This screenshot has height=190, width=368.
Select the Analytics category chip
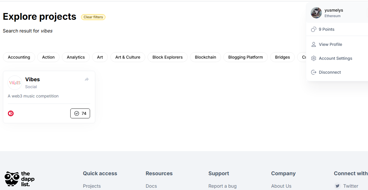click(76, 57)
